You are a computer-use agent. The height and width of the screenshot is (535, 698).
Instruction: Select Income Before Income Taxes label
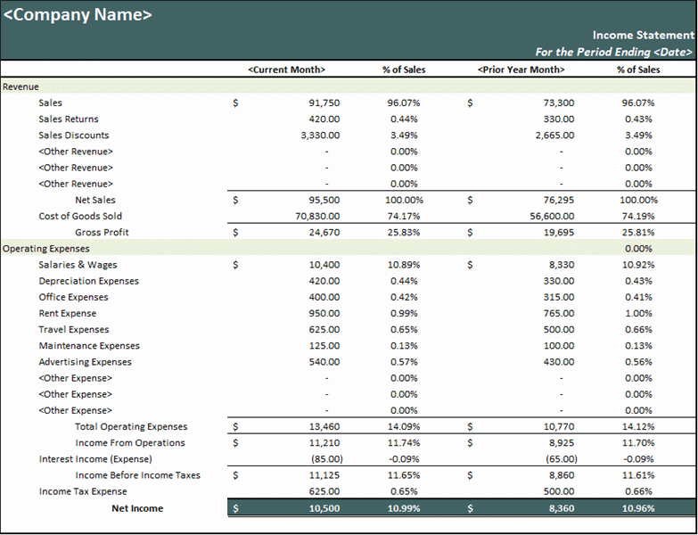pos(137,475)
